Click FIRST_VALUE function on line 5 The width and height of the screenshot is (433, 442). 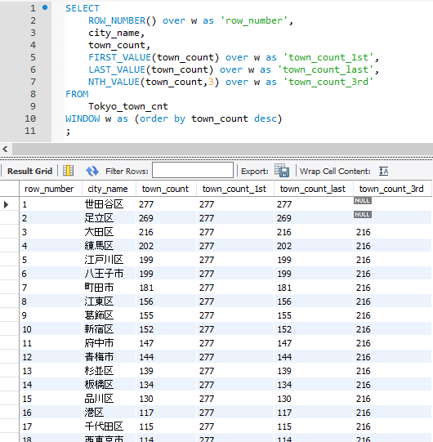click(119, 57)
